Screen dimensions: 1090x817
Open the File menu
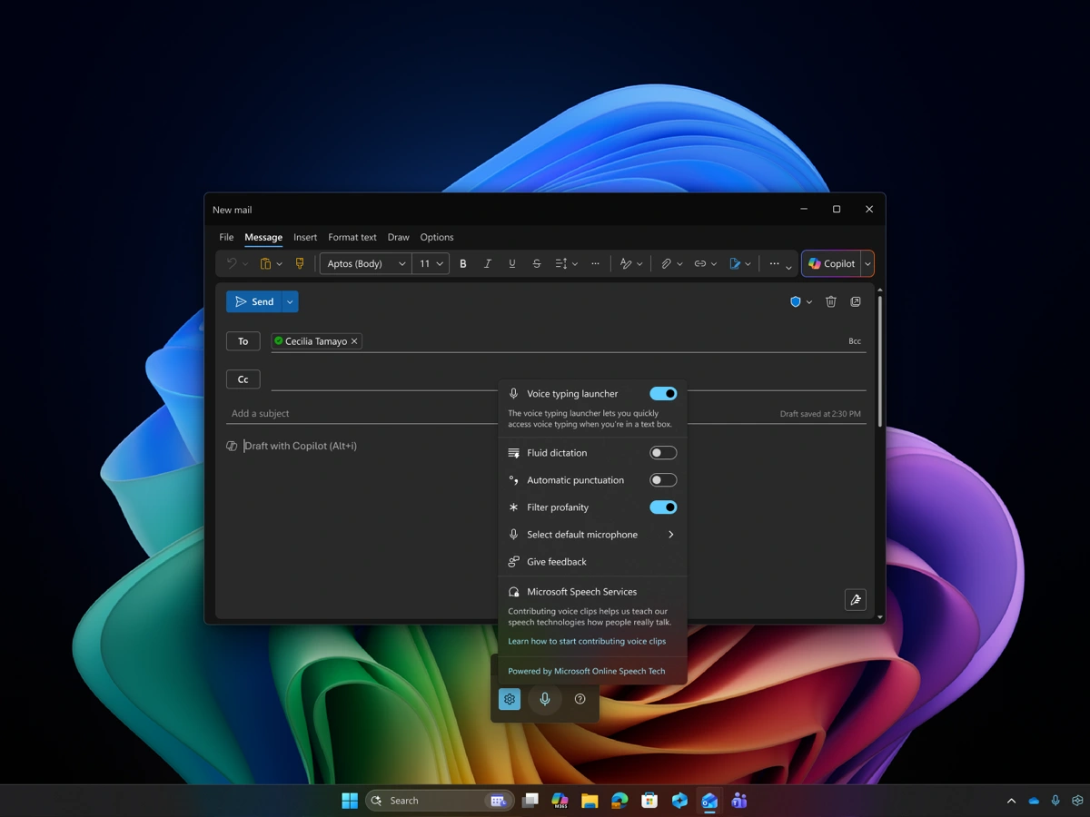tap(226, 237)
